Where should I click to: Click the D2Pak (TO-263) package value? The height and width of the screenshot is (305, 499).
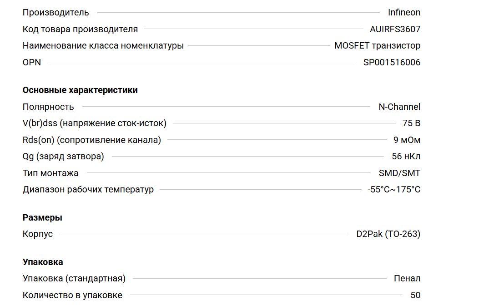click(x=388, y=234)
